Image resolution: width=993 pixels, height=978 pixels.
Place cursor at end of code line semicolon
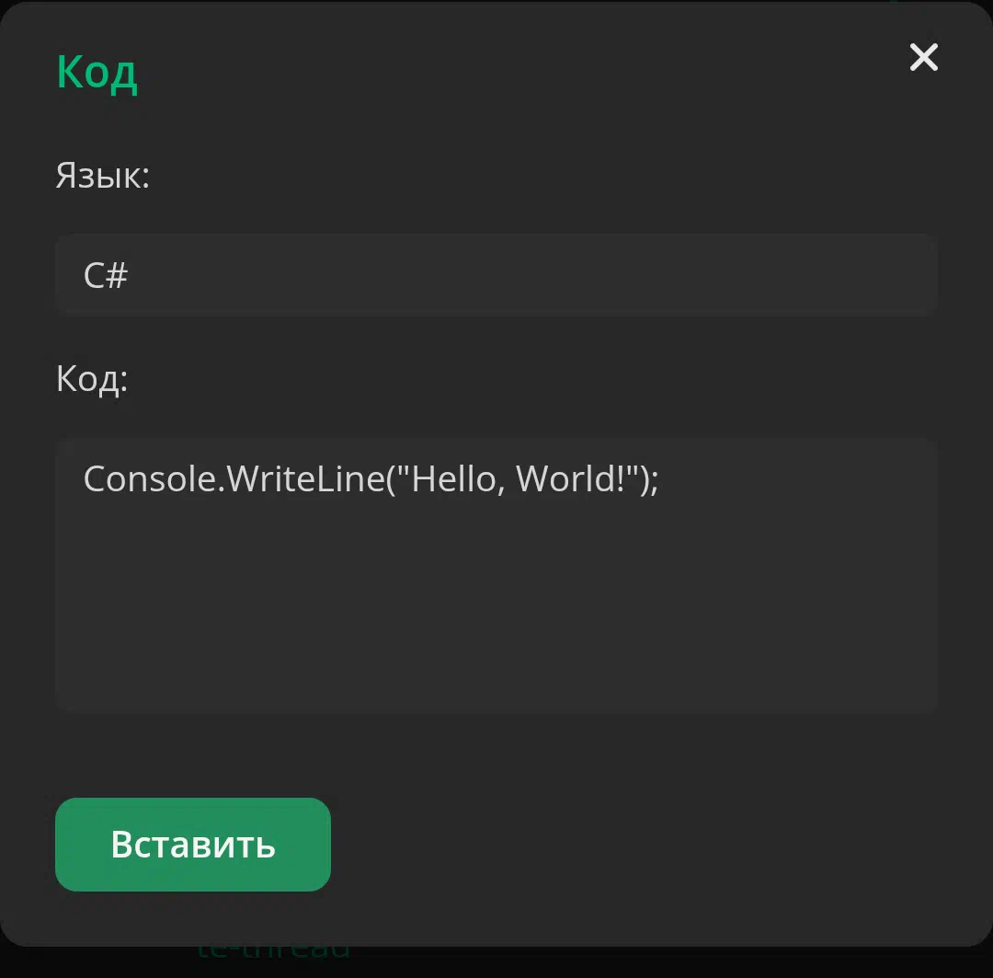pos(659,479)
